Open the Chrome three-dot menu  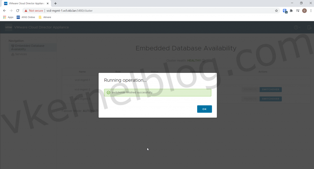click(311, 11)
